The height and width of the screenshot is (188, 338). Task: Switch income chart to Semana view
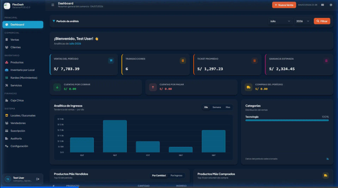pyautogui.click(x=217, y=107)
